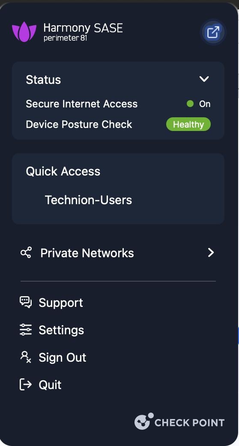
Task: Connect to Technion-Users quick access network
Action: coord(89,200)
